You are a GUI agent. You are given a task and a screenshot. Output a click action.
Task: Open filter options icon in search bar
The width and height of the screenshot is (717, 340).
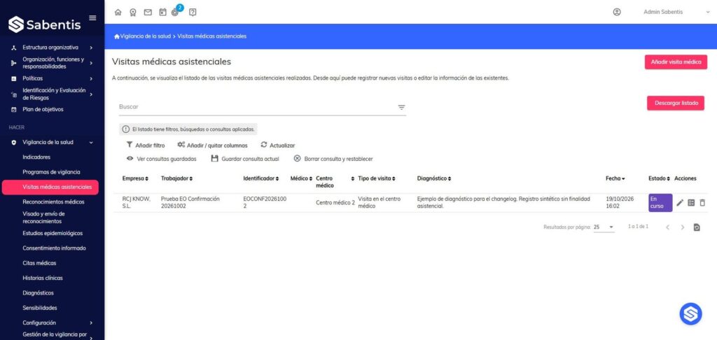[401, 108]
